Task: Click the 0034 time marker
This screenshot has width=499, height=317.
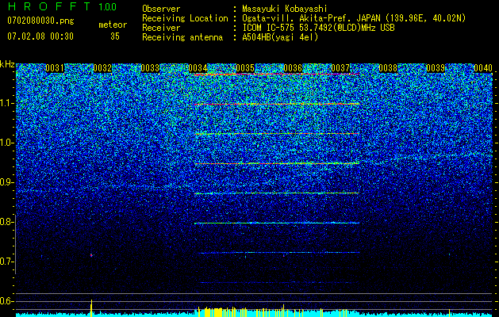Action: coord(198,68)
